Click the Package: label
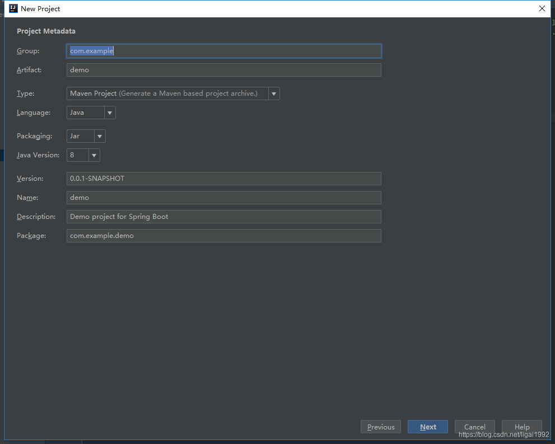The image size is (555, 444). [x=31, y=236]
